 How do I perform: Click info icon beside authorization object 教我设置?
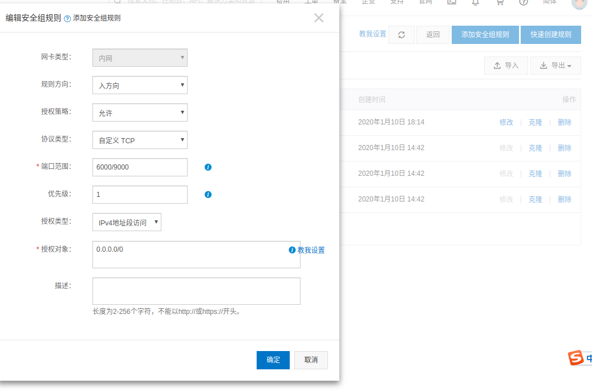click(x=292, y=250)
